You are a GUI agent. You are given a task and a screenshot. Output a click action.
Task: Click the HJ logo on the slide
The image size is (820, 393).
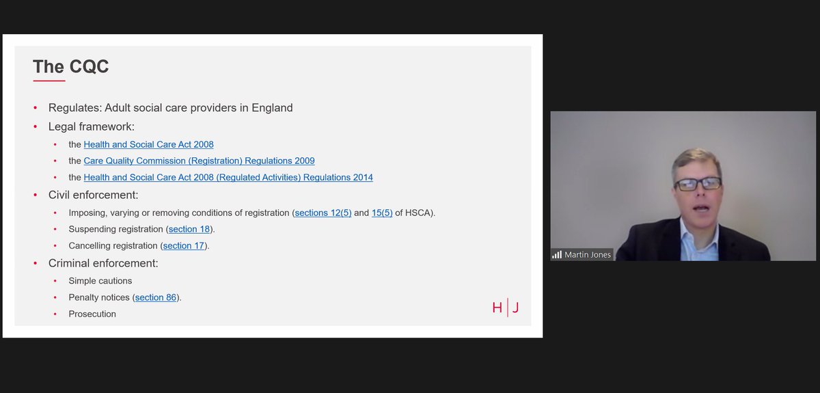click(x=506, y=308)
